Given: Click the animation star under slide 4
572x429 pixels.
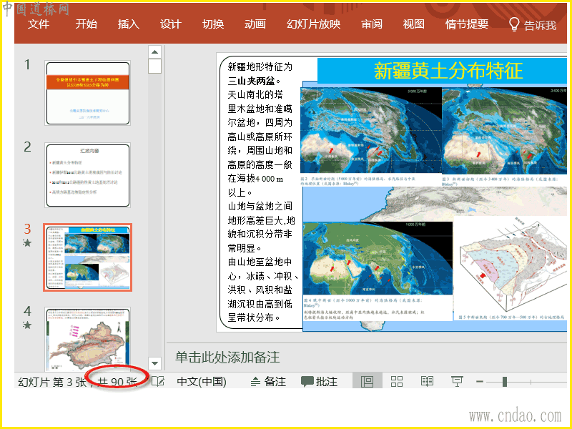Looking at the screenshot, I should [x=27, y=325].
